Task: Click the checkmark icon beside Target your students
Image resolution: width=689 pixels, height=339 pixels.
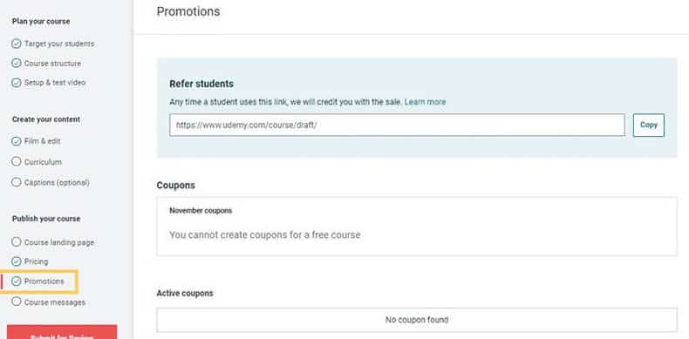Action: [17, 44]
